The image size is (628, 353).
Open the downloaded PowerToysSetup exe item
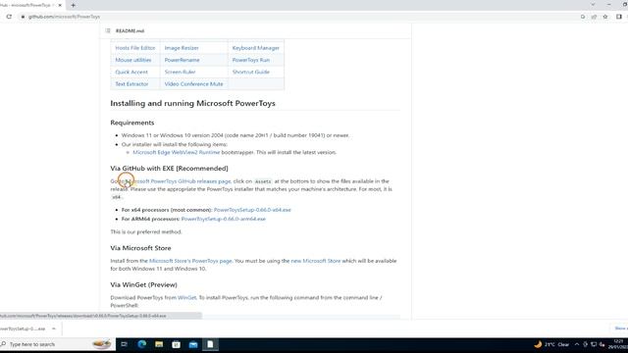click(22, 328)
